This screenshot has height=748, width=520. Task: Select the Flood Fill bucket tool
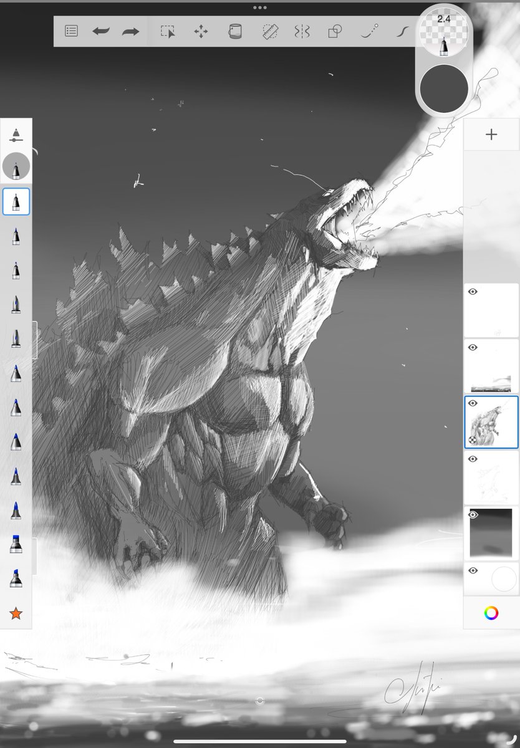pyautogui.click(x=234, y=31)
